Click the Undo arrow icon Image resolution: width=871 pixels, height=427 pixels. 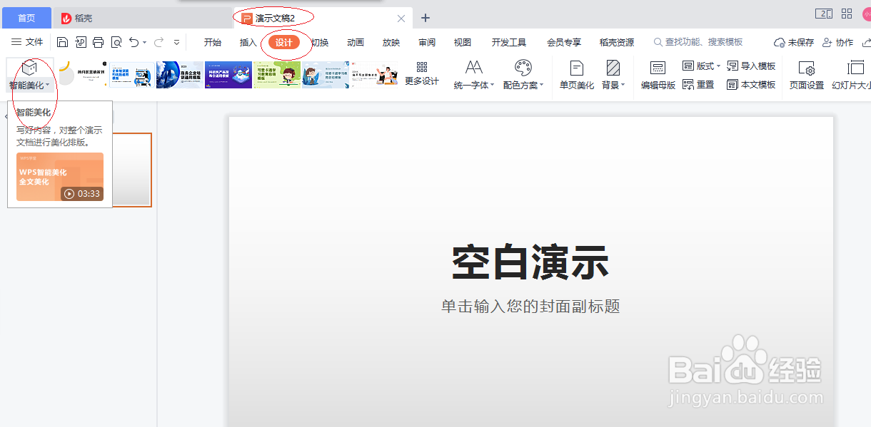(134, 42)
